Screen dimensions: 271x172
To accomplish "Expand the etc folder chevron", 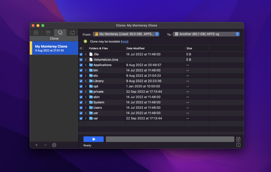I will 86,76.
